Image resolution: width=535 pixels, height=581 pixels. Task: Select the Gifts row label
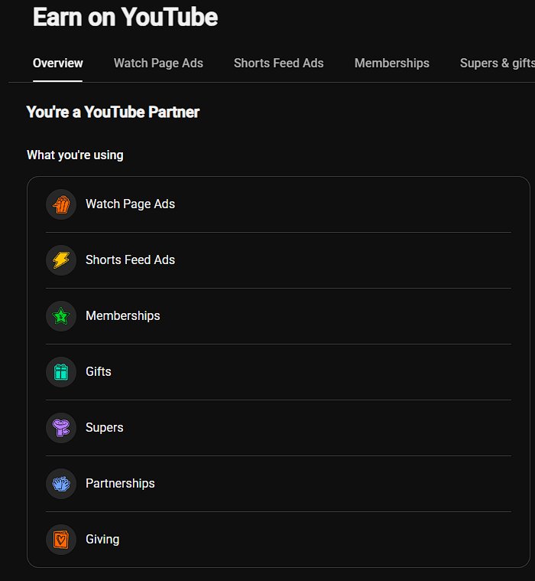point(99,372)
